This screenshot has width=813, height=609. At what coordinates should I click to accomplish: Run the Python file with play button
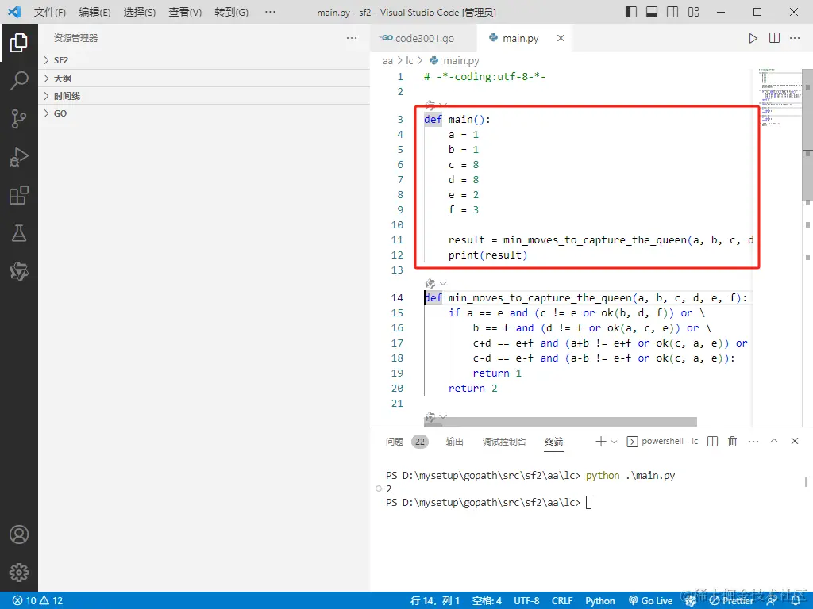click(753, 38)
